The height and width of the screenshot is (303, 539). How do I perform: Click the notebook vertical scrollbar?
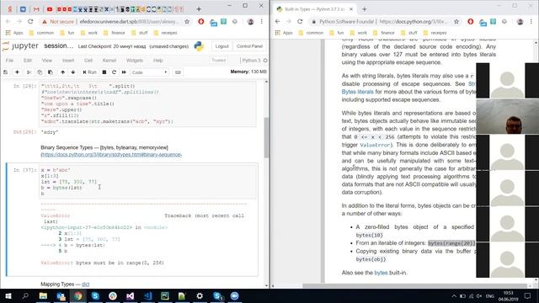click(266, 137)
